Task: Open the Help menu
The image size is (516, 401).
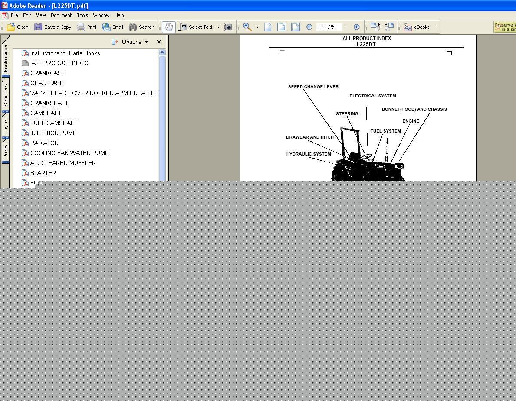Action: [x=119, y=15]
